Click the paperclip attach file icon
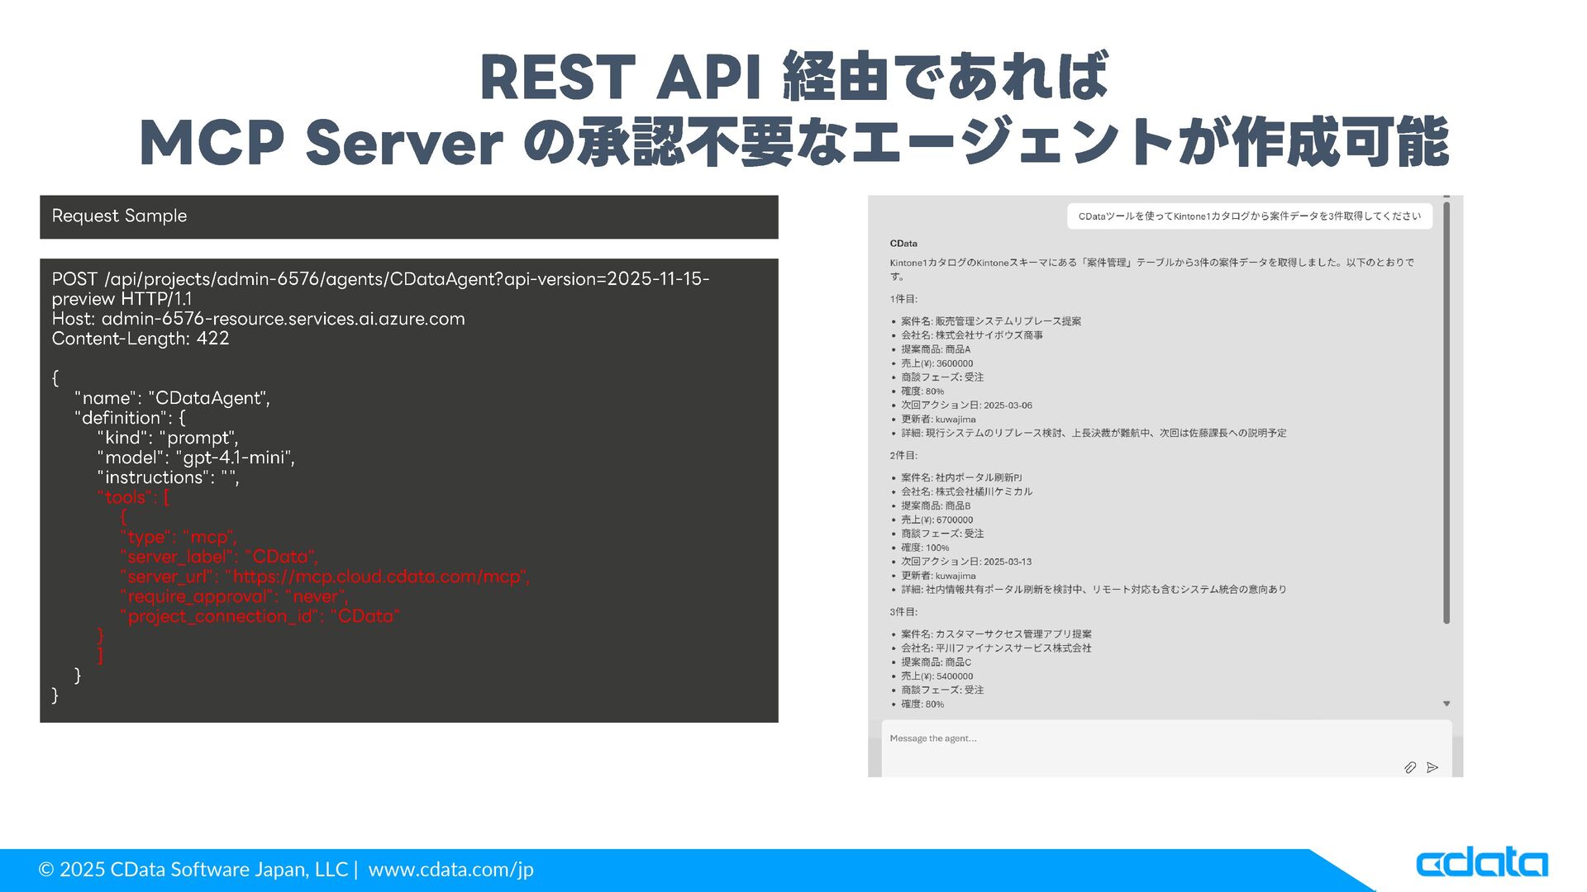Viewport: 1587px width, 892px height. click(x=1410, y=767)
